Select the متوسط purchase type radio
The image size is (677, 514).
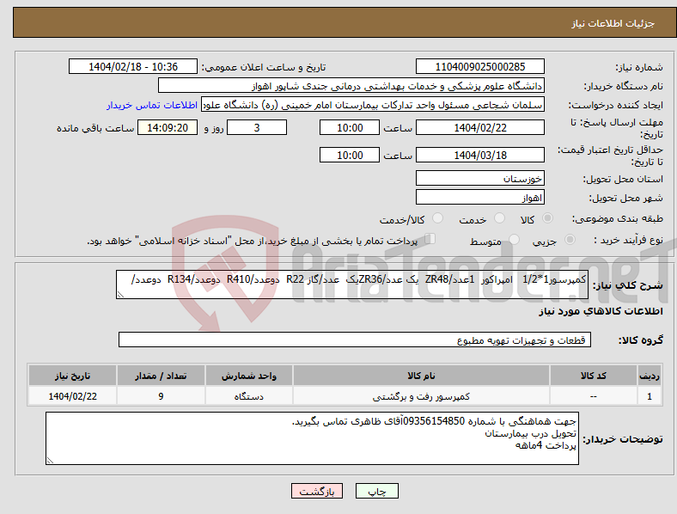click(x=514, y=240)
